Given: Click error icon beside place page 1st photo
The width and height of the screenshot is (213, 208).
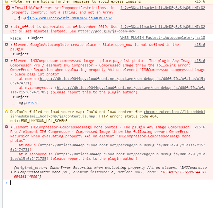Looking at the screenshot, I should coord(6,60).
